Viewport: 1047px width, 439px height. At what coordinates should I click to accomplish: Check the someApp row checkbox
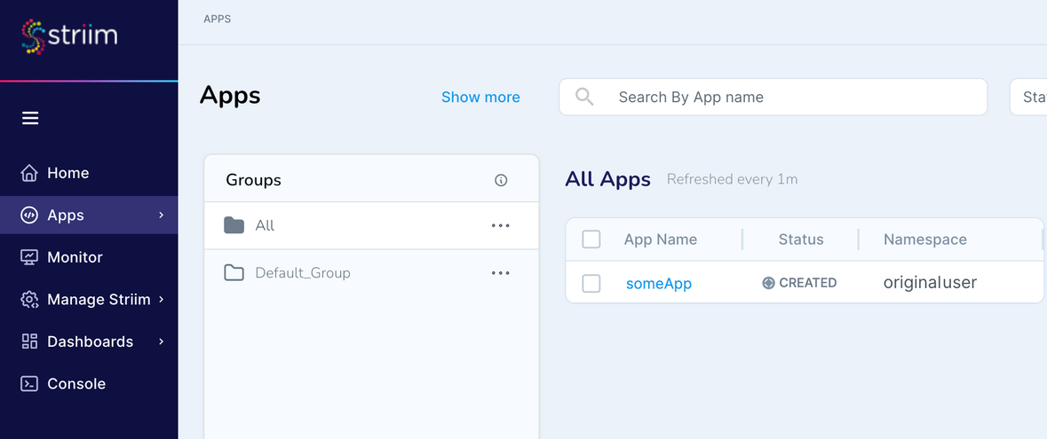(591, 284)
